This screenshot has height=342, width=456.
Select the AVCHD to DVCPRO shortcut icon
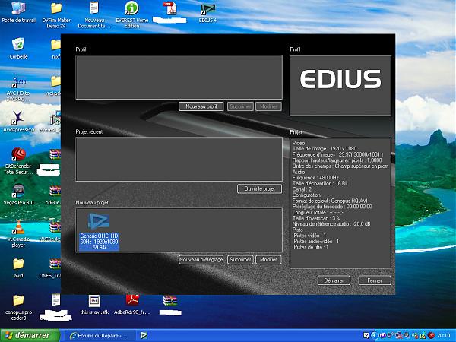tap(18, 88)
